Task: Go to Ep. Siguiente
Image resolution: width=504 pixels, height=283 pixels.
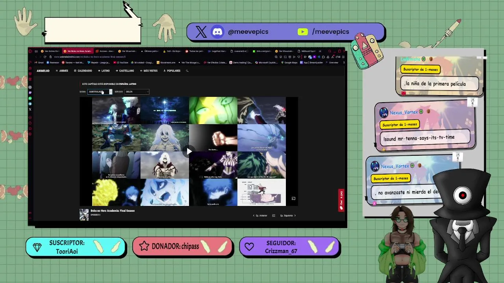Action: coord(288,215)
